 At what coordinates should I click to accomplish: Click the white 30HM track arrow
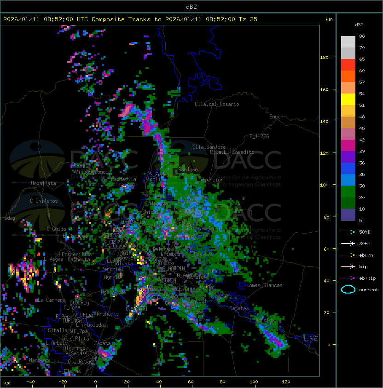pyautogui.click(x=348, y=243)
